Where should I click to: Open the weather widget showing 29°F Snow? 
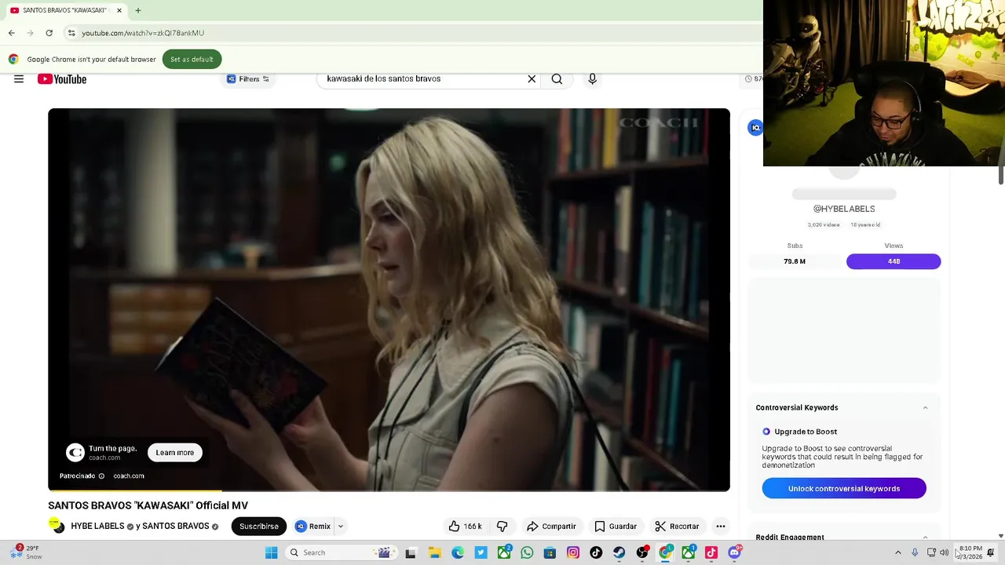[26, 552]
